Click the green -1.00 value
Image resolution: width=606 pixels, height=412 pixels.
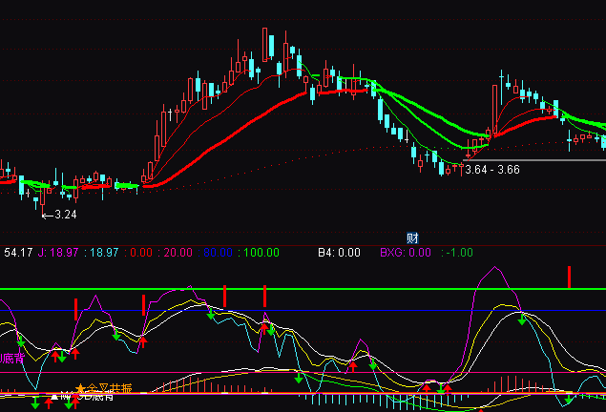(460, 253)
